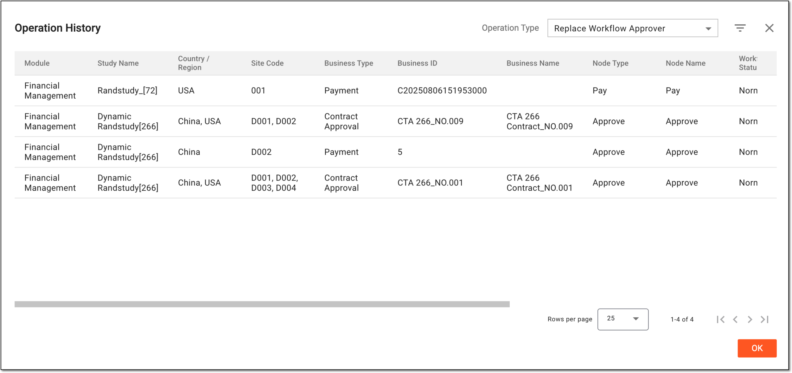Click Contract Approval in the CTA 266_NO.001 row
Image resolution: width=792 pixels, height=373 pixels.
pos(342,183)
